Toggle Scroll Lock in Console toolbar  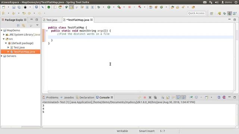click(x=168, y=98)
